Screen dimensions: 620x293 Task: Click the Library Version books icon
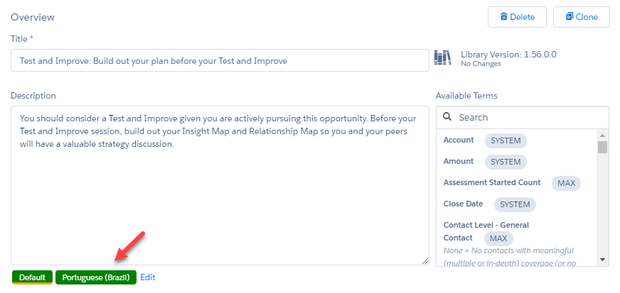pyautogui.click(x=443, y=58)
